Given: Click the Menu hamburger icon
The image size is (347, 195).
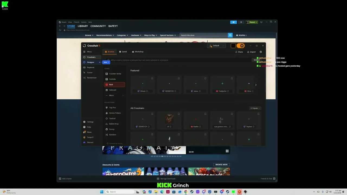Looking at the screenshot, I should coord(84,52).
